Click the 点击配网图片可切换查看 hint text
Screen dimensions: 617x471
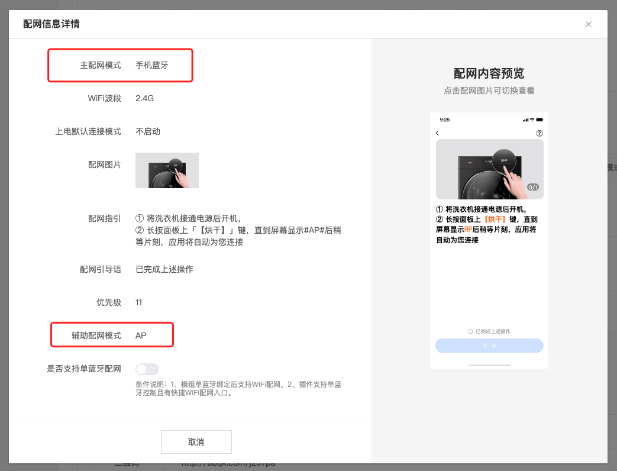click(489, 91)
